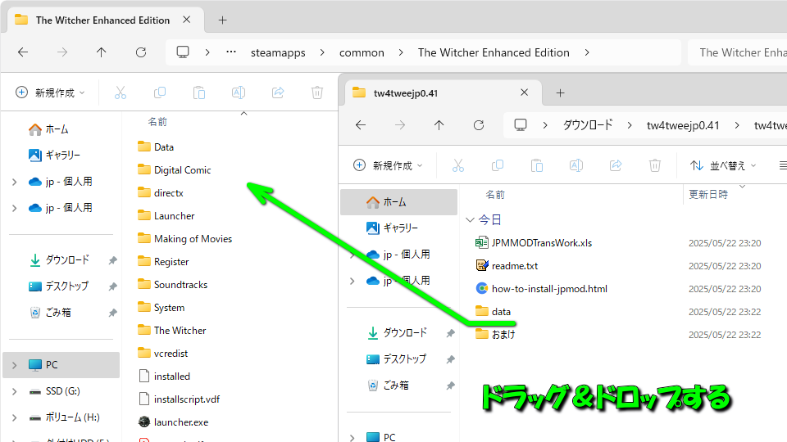Sort by 更新日時 column
This screenshot has width=787, height=442.
[x=708, y=195]
